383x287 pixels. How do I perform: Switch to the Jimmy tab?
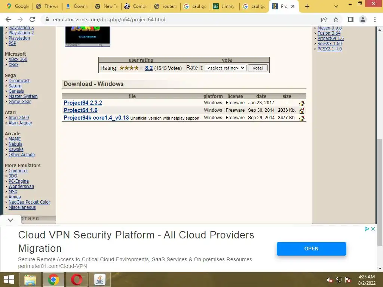(x=225, y=6)
